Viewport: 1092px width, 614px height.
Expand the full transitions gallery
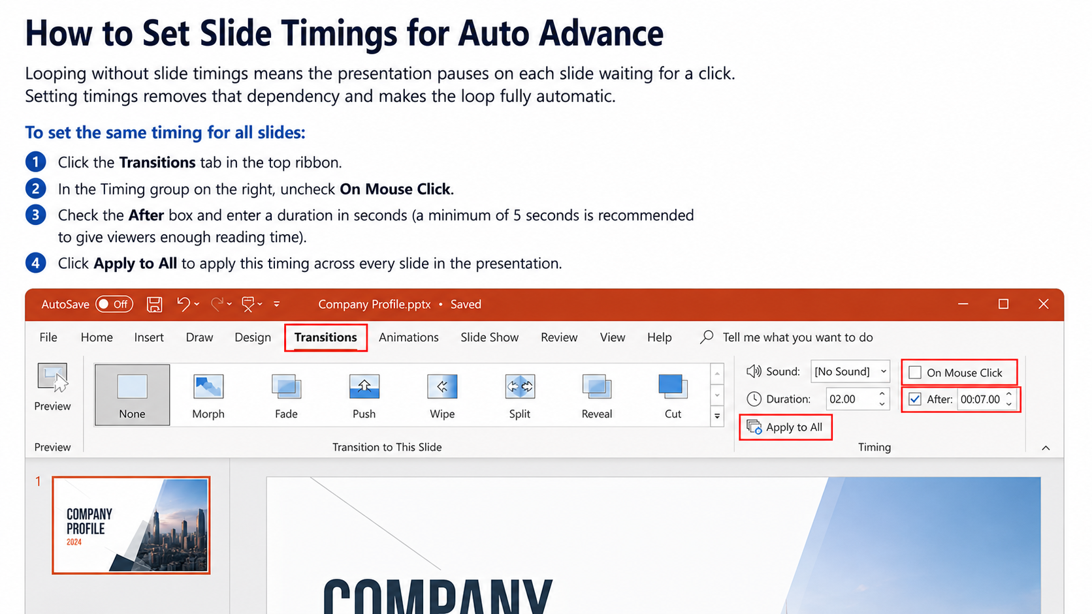[x=717, y=416]
